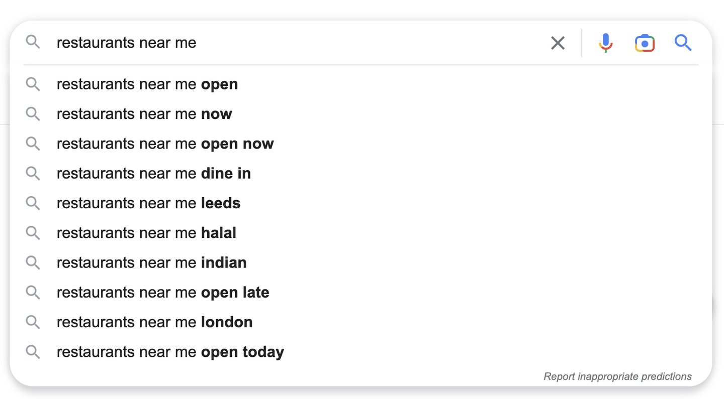Pick 'restaurants near me open today'
The height and width of the screenshot is (399, 724).
[170, 352]
